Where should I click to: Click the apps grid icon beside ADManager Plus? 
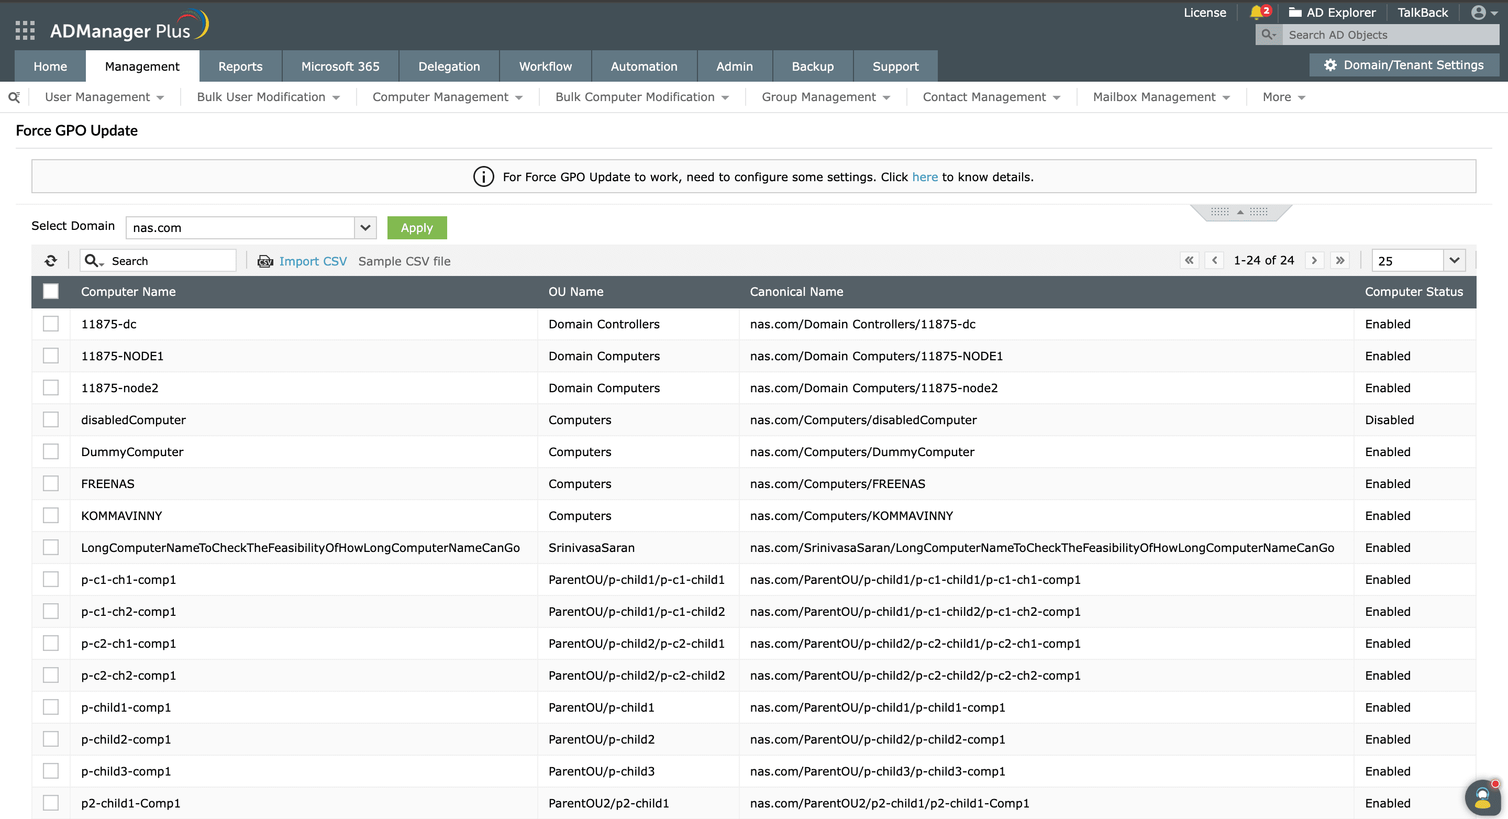pyautogui.click(x=25, y=30)
